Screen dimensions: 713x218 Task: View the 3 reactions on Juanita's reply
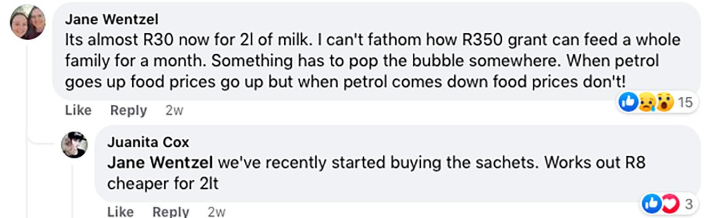[x=688, y=203]
